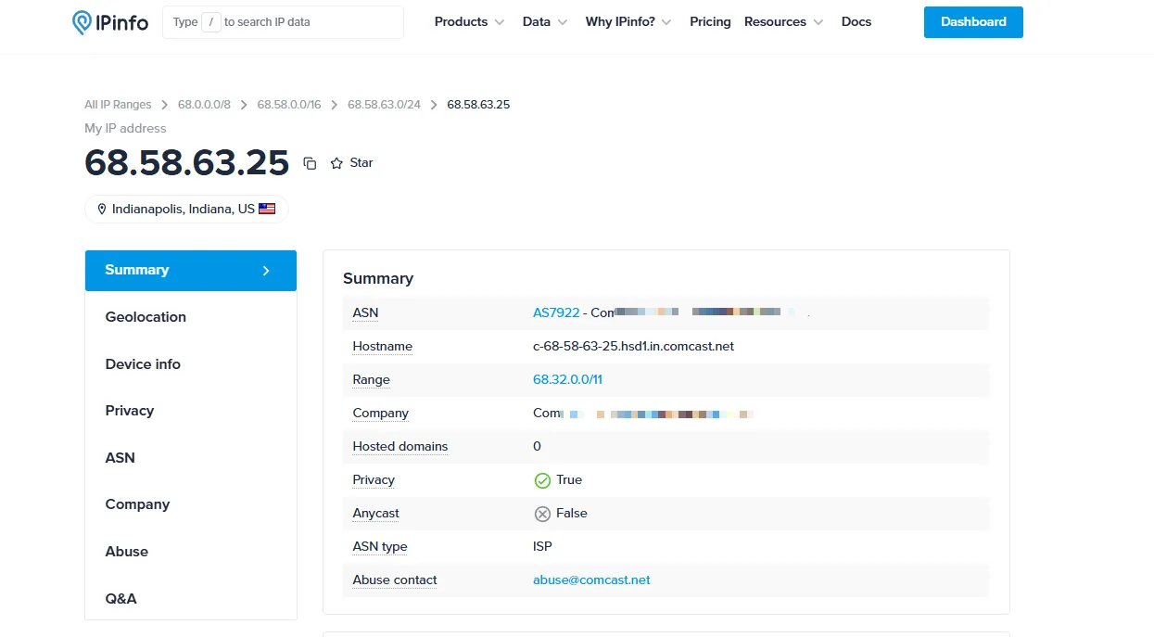1154x637 pixels.
Task: Open the 68.32.0.0/11 range link
Action: coord(567,380)
